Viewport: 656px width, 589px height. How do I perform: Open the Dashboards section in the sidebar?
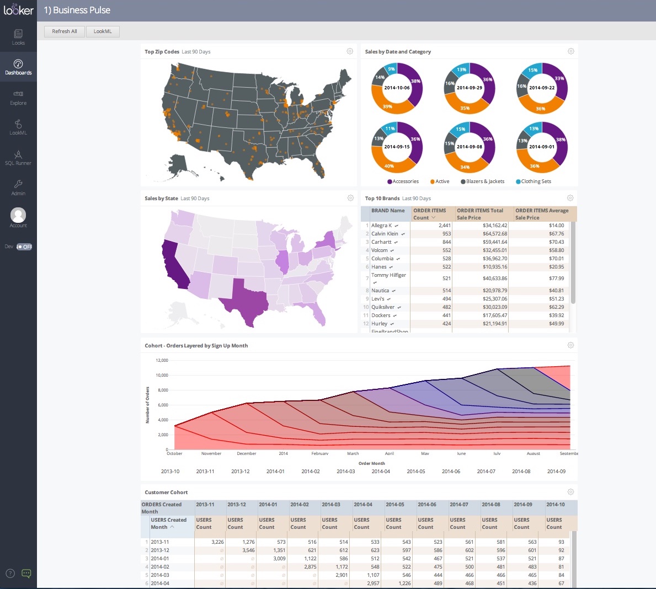(x=18, y=67)
